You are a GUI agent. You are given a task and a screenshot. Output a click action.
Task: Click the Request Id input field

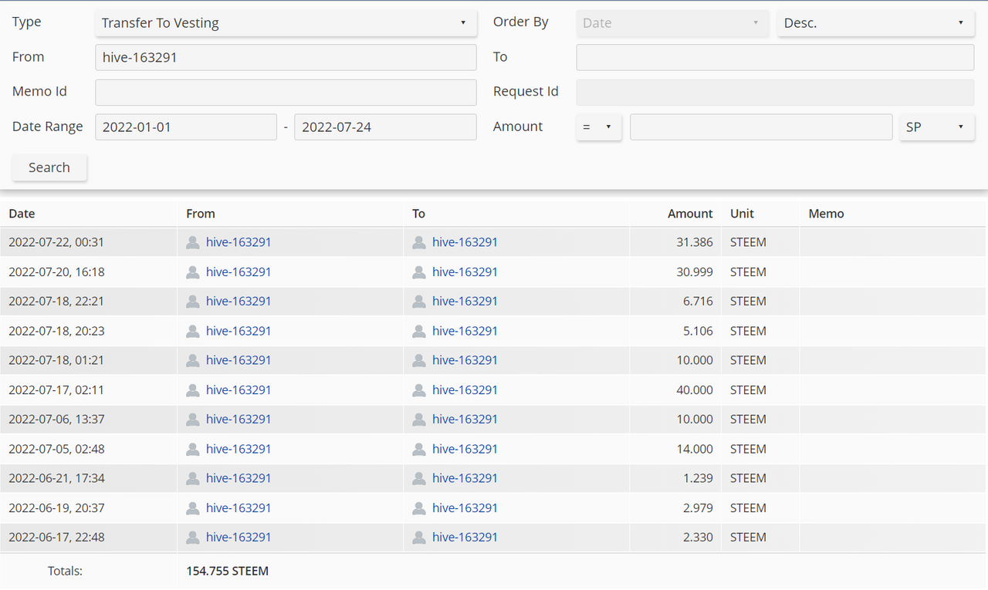(775, 92)
